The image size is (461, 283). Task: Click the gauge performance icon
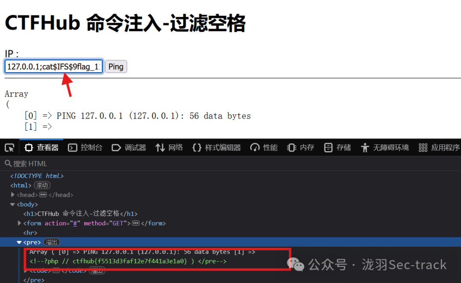(x=255, y=148)
